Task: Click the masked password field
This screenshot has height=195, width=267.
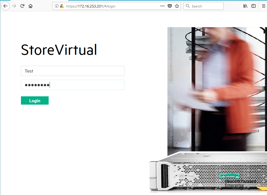Action: (x=73, y=85)
